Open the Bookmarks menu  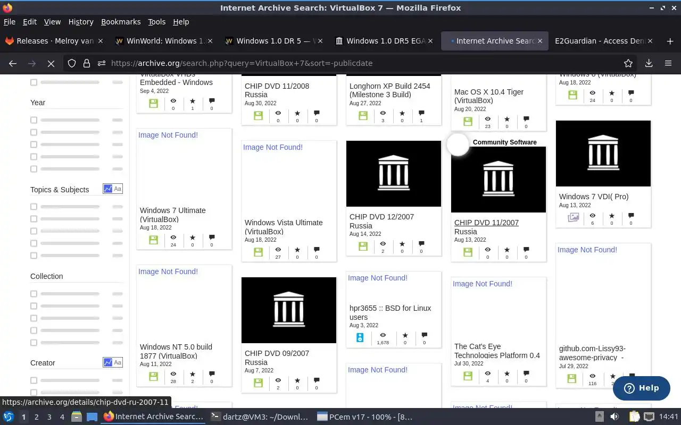click(121, 22)
